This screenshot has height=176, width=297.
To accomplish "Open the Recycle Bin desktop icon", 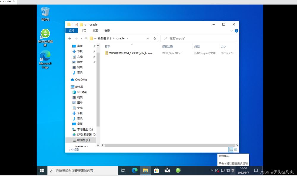I will (45, 13).
